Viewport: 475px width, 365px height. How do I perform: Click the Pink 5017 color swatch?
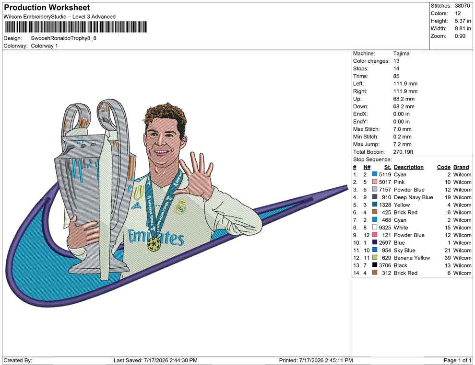pos(375,182)
